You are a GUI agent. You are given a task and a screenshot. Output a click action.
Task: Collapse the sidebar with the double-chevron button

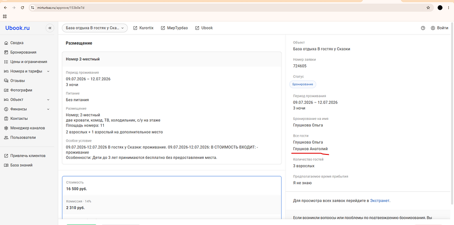pyautogui.click(x=50, y=28)
